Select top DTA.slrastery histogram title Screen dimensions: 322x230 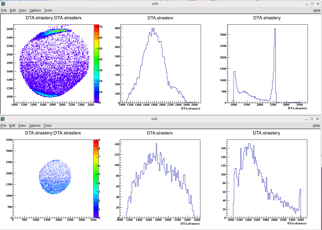click(x=267, y=18)
